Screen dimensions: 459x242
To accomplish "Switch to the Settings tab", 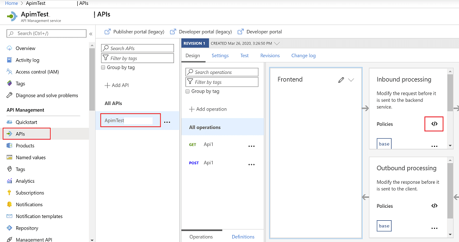I will (220, 55).
